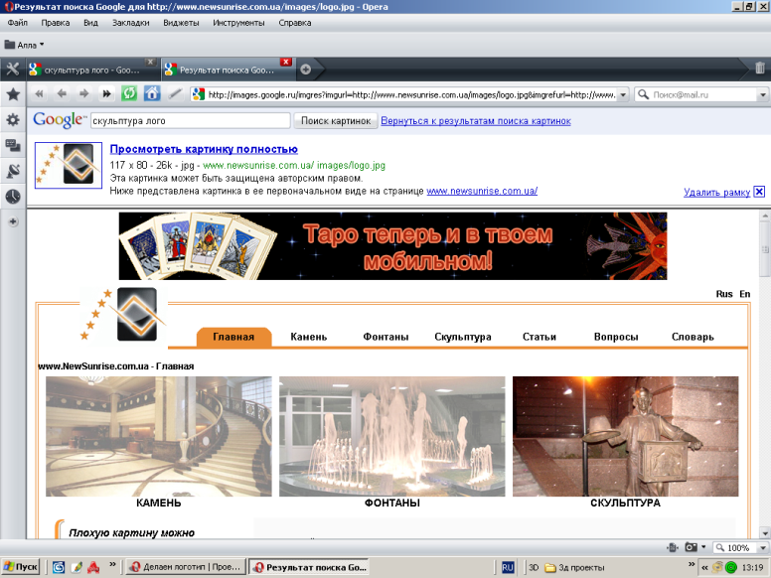Open the Вопросы site section

point(616,337)
